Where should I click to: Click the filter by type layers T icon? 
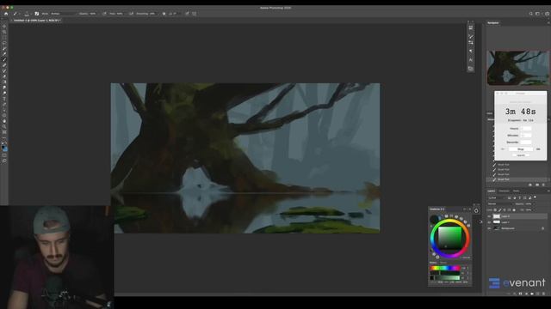(x=520, y=197)
